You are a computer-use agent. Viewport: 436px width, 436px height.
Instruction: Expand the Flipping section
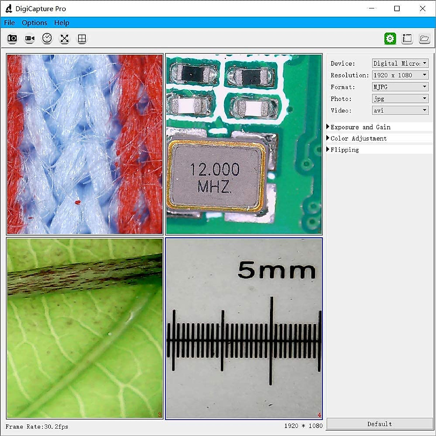click(x=344, y=149)
